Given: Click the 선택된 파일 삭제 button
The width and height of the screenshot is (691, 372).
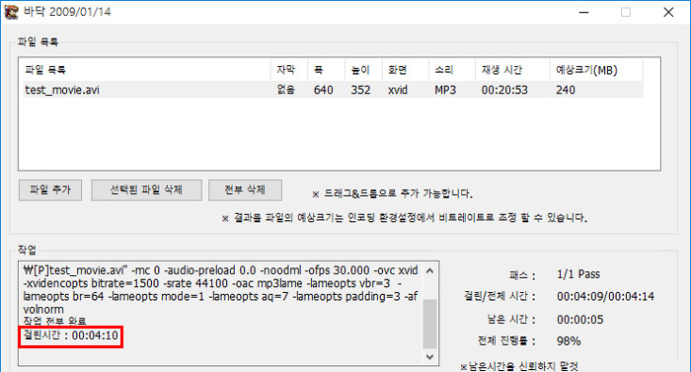Looking at the screenshot, I should point(146,190).
